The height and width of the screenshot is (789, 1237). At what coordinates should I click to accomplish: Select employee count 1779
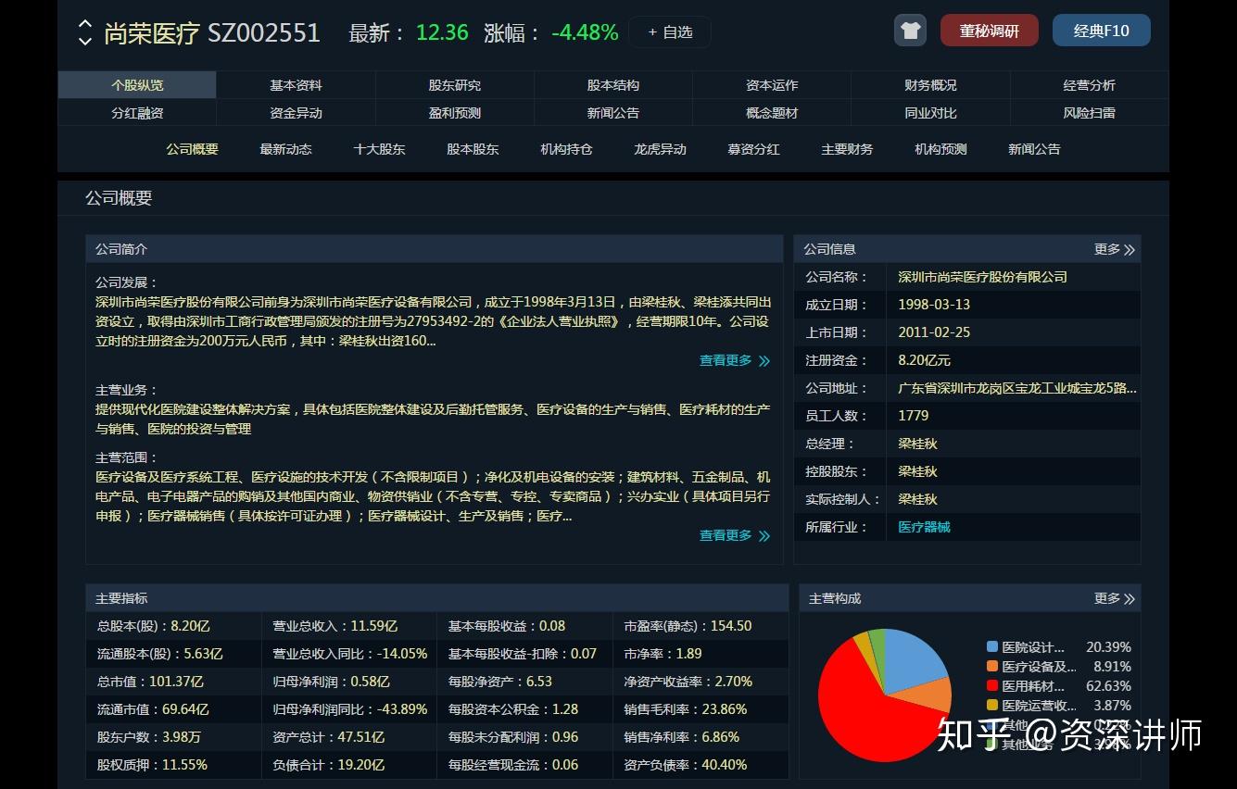pos(913,416)
